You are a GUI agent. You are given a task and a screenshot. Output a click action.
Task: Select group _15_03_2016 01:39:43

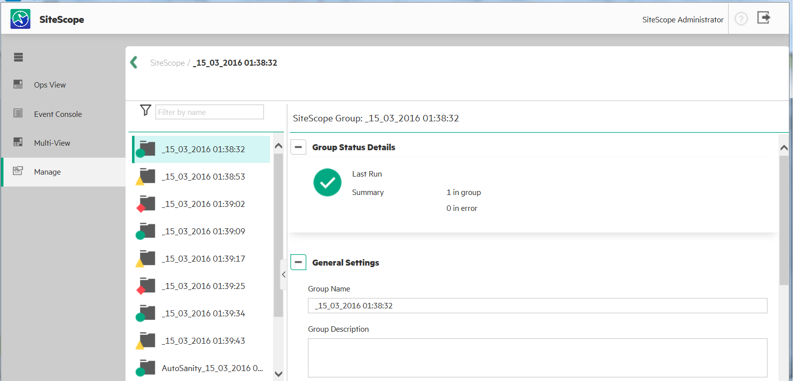tap(201, 341)
